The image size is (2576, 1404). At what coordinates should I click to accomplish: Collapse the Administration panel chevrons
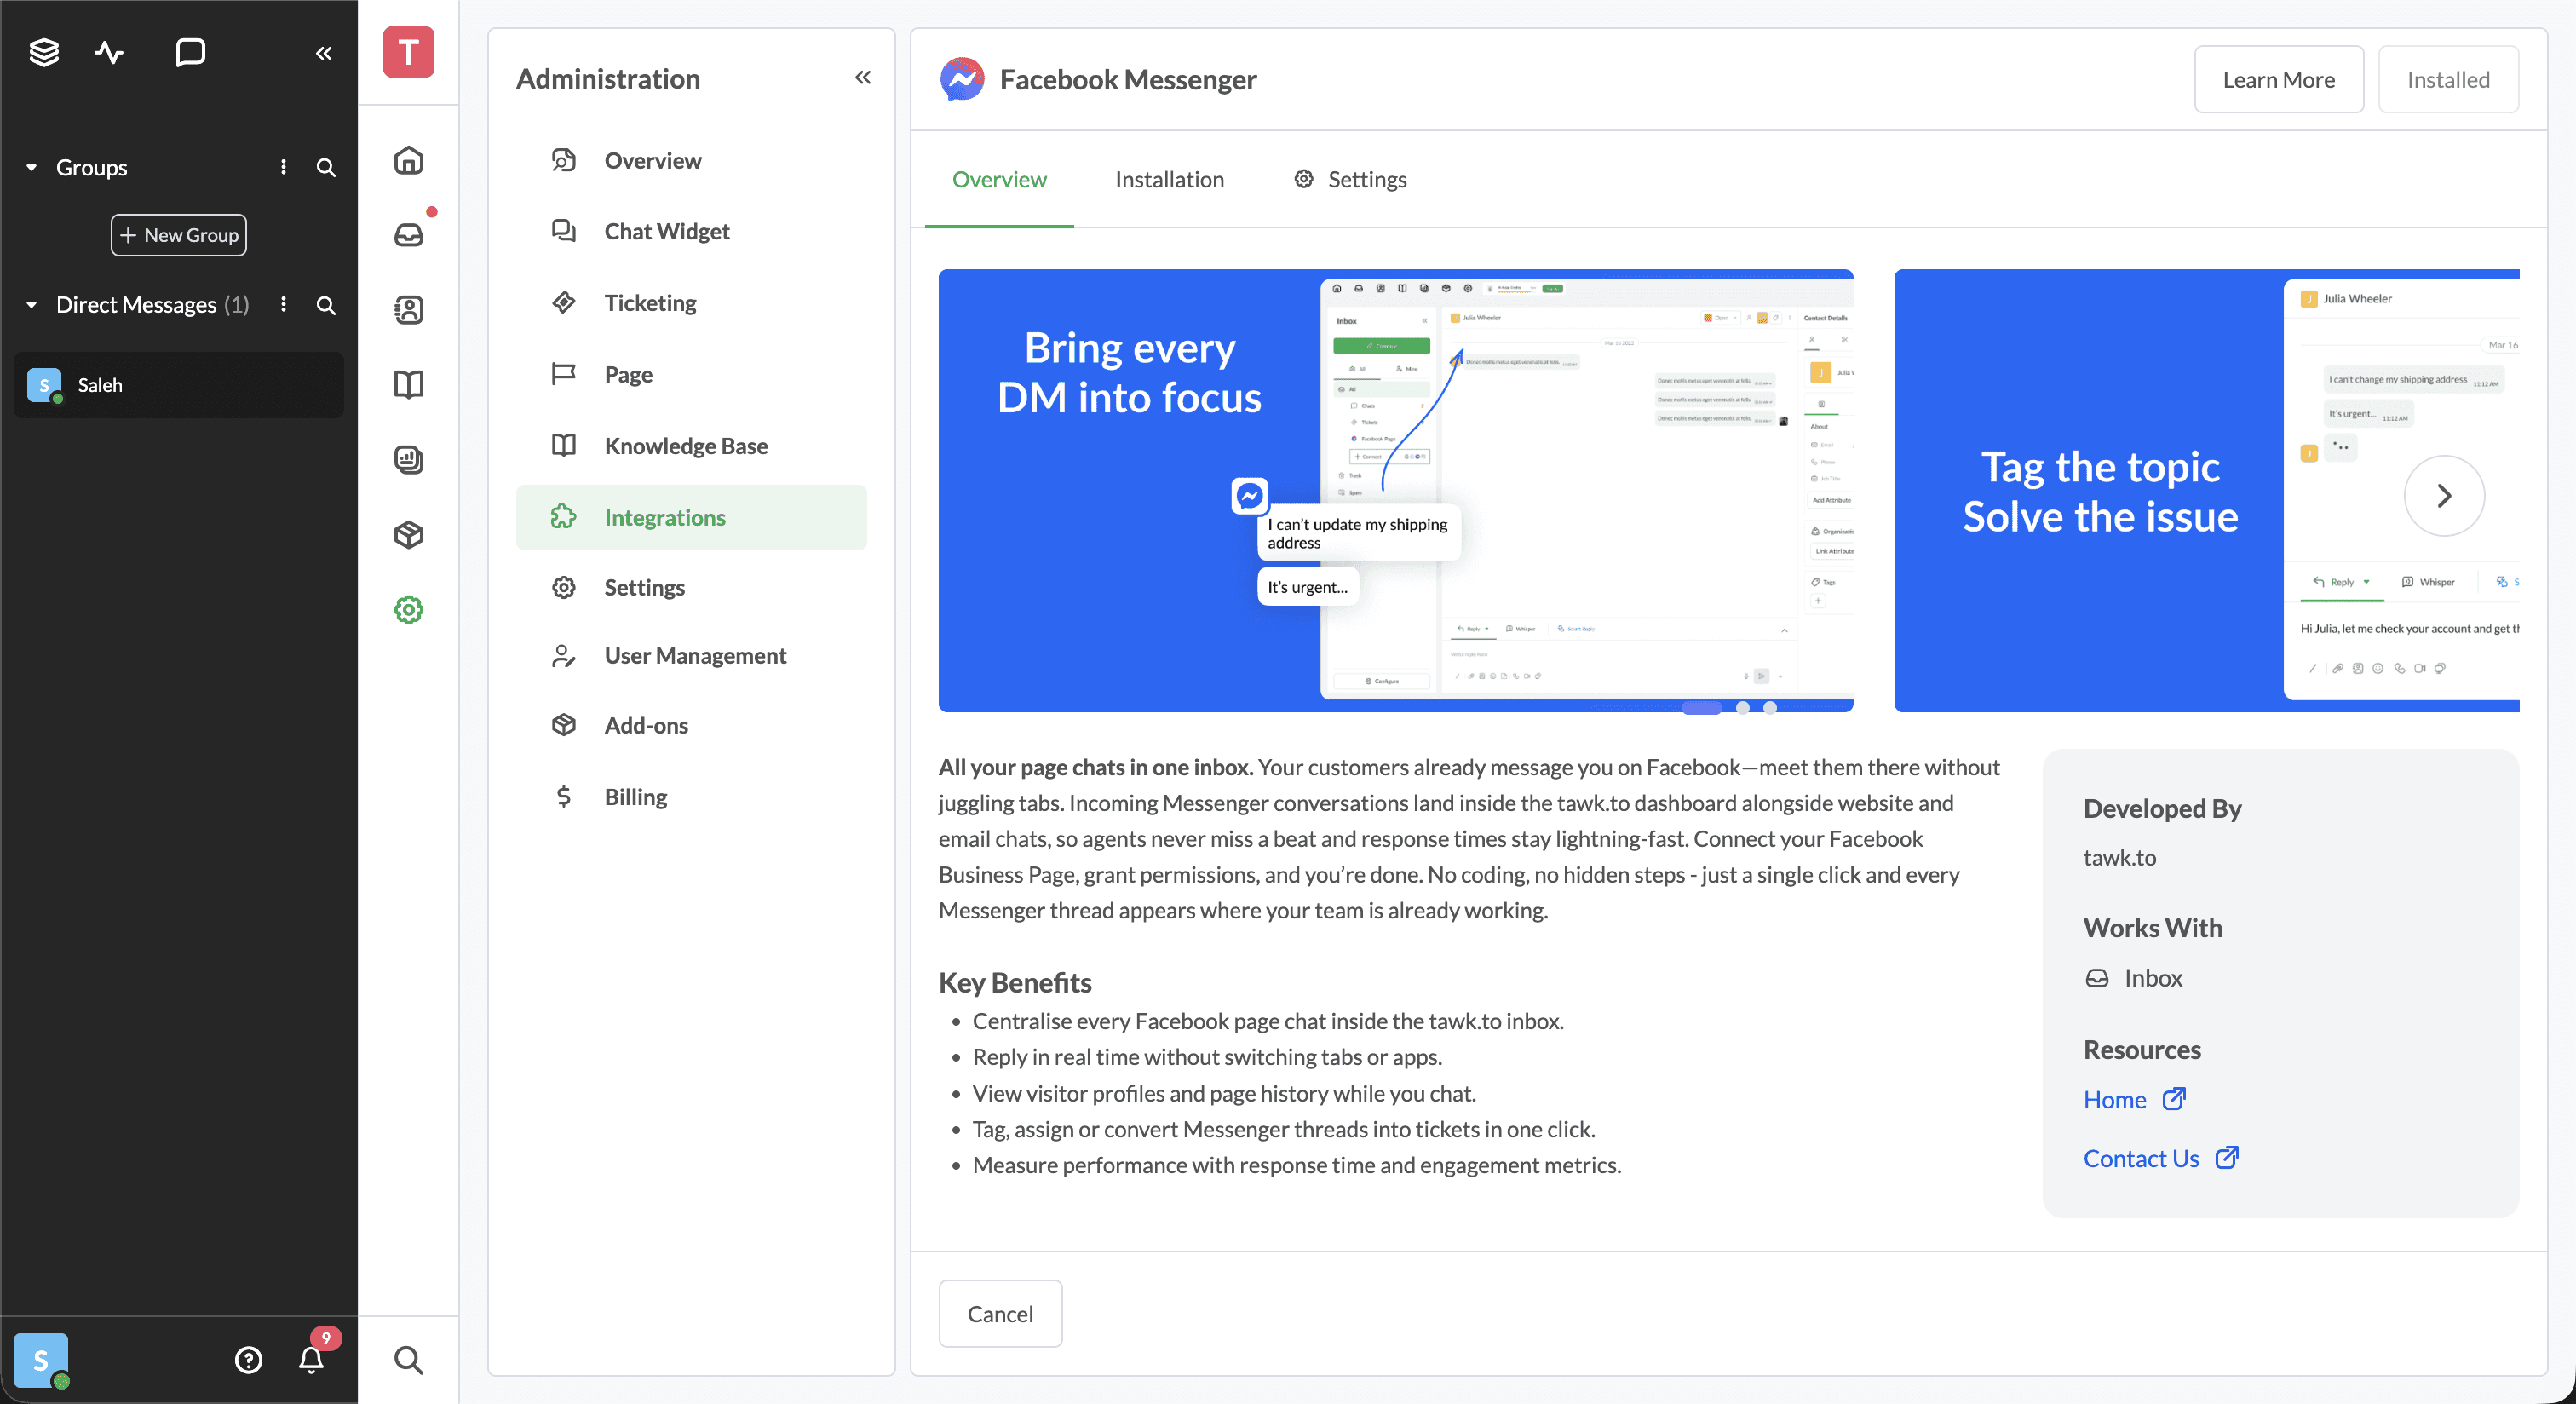[x=862, y=78]
